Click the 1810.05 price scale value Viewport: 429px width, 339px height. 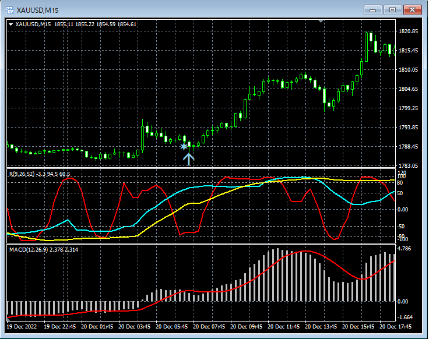pos(408,70)
